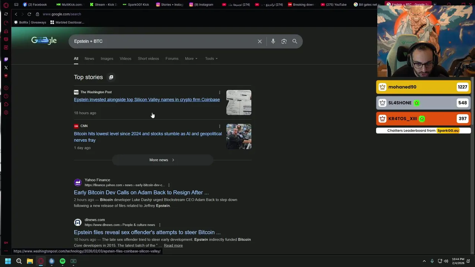Open Early Bitcoin Dev Yahoo result
The width and height of the screenshot is (475, 267).
click(x=141, y=192)
